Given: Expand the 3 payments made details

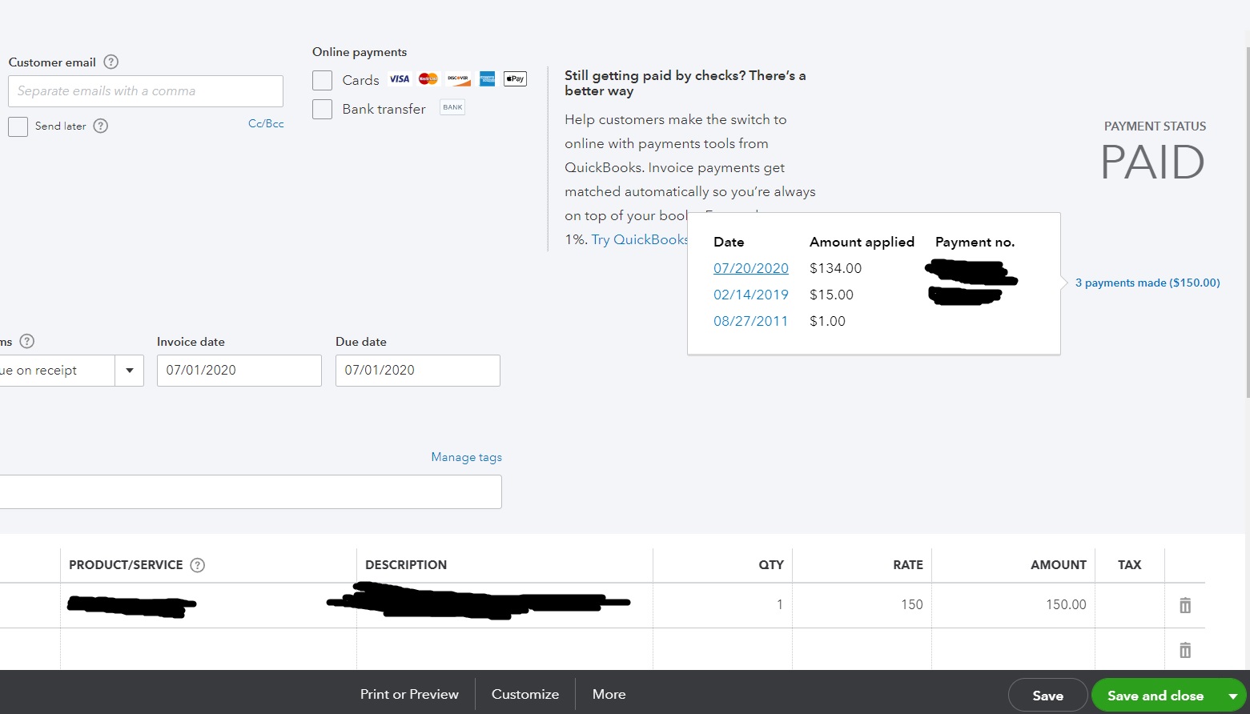Looking at the screenshot, I should [1148, 283].
